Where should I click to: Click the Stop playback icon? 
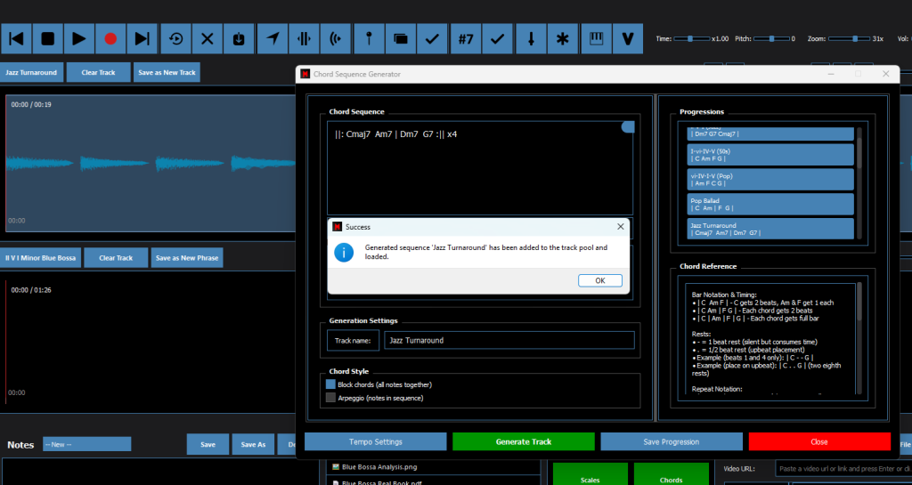48,38
